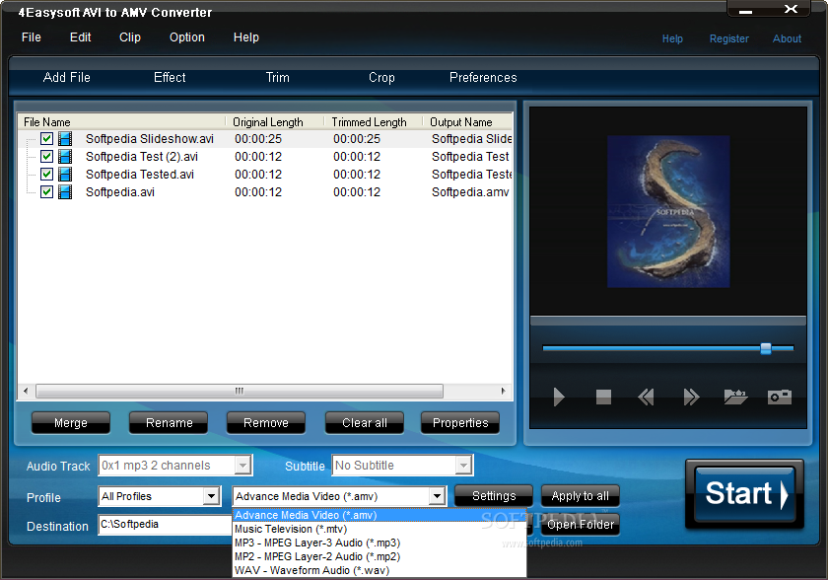Click the About link

(787, 38)
